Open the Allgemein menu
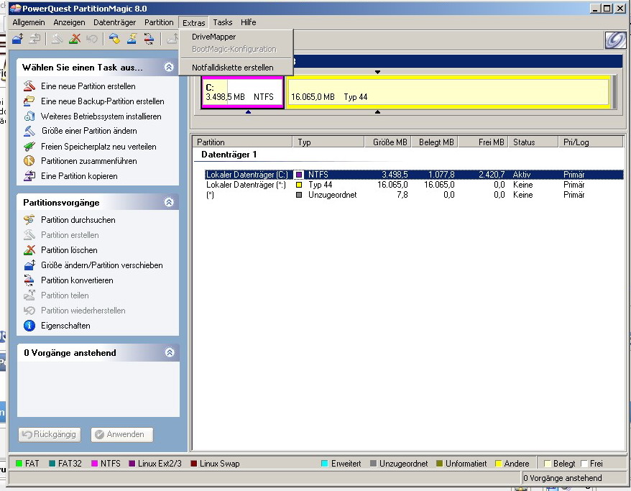The image size is (631, 491). pos(29,22)
